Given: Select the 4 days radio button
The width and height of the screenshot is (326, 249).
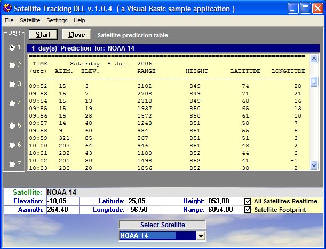Looking at the screenshot, I should pyautogui.click(x=12, y=103).
